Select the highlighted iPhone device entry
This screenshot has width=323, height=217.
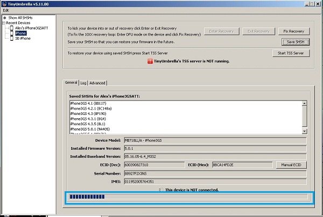tap(20, 33)
